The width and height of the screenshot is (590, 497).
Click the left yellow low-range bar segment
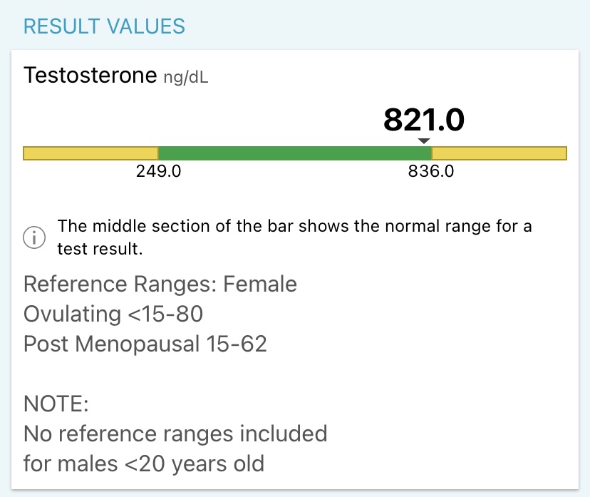click(x=90, y=153)
